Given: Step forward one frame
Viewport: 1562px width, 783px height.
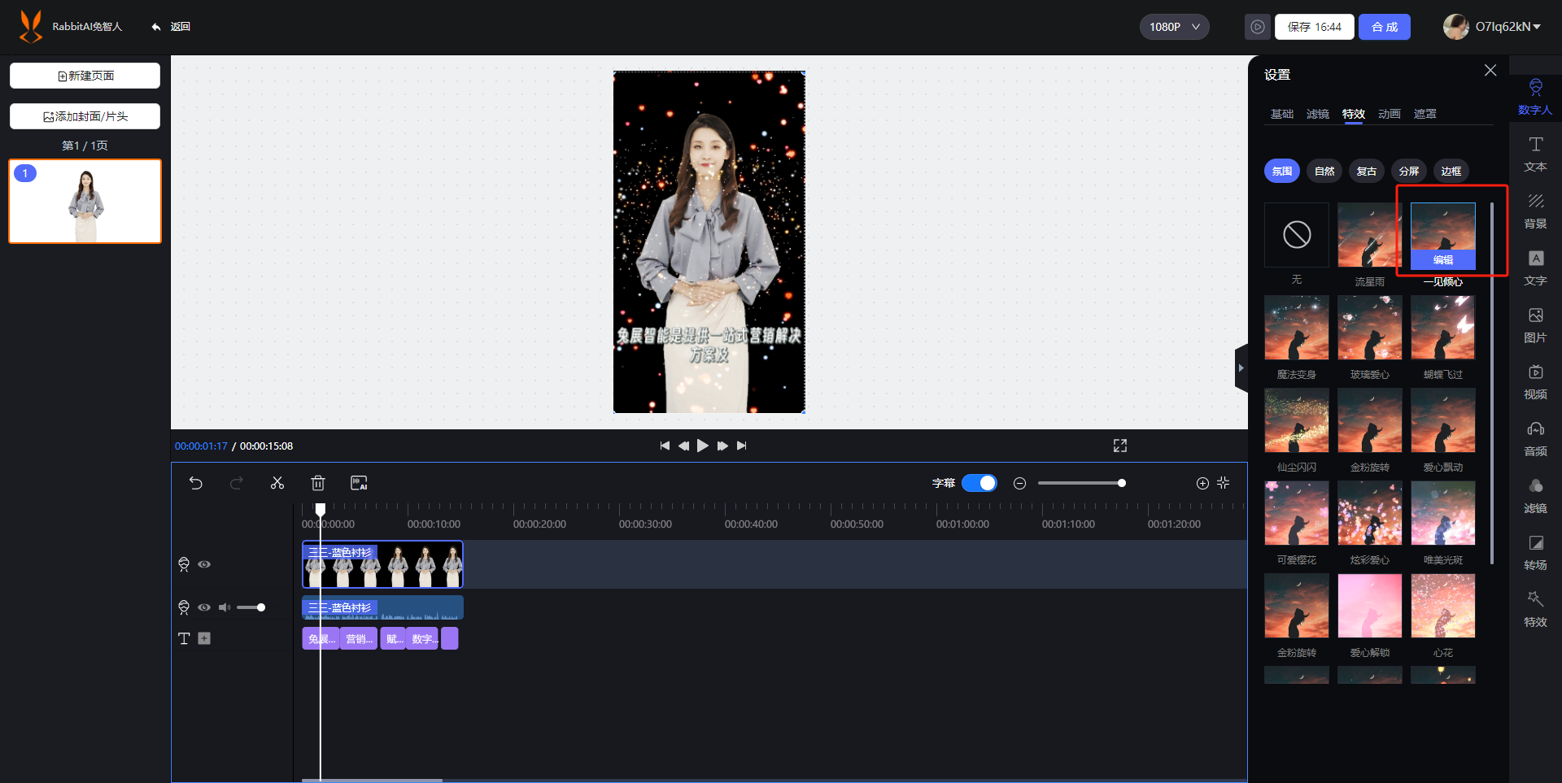Looking at the screenshot, I should click(722, 446).
